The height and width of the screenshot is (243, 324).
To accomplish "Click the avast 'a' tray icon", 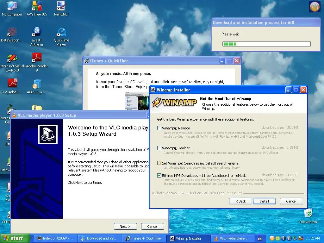I will 289,238.
